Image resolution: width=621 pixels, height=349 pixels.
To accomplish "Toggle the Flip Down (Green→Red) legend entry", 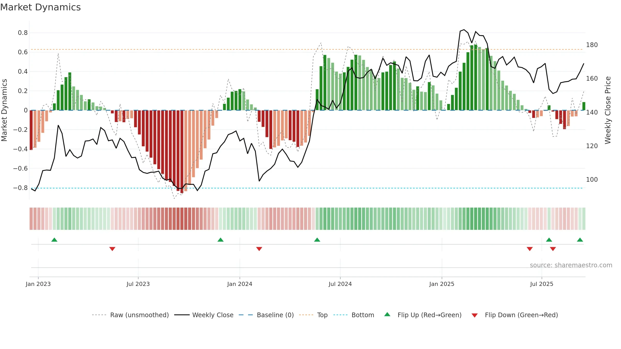I will [x=515, y=315].
